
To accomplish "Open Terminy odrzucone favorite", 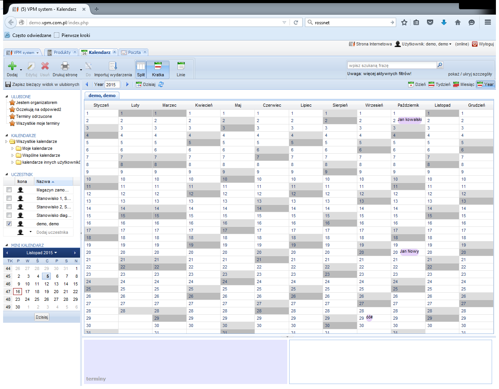I will click(34, 116).
